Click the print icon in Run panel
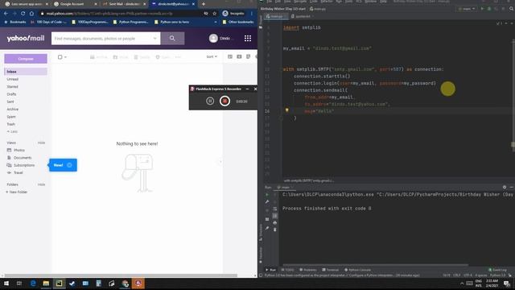 (x=275, y=222)
